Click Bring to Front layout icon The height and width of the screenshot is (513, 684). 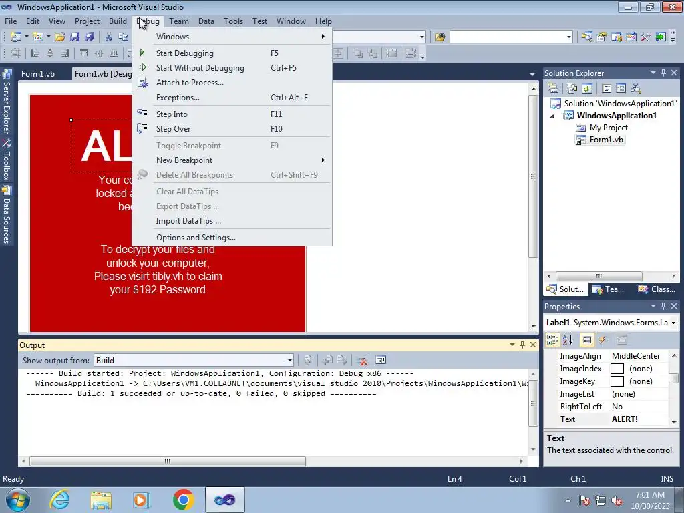point(358,53)
